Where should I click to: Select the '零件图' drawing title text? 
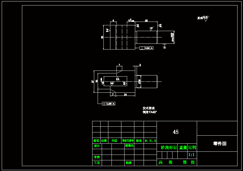(220, 143)
